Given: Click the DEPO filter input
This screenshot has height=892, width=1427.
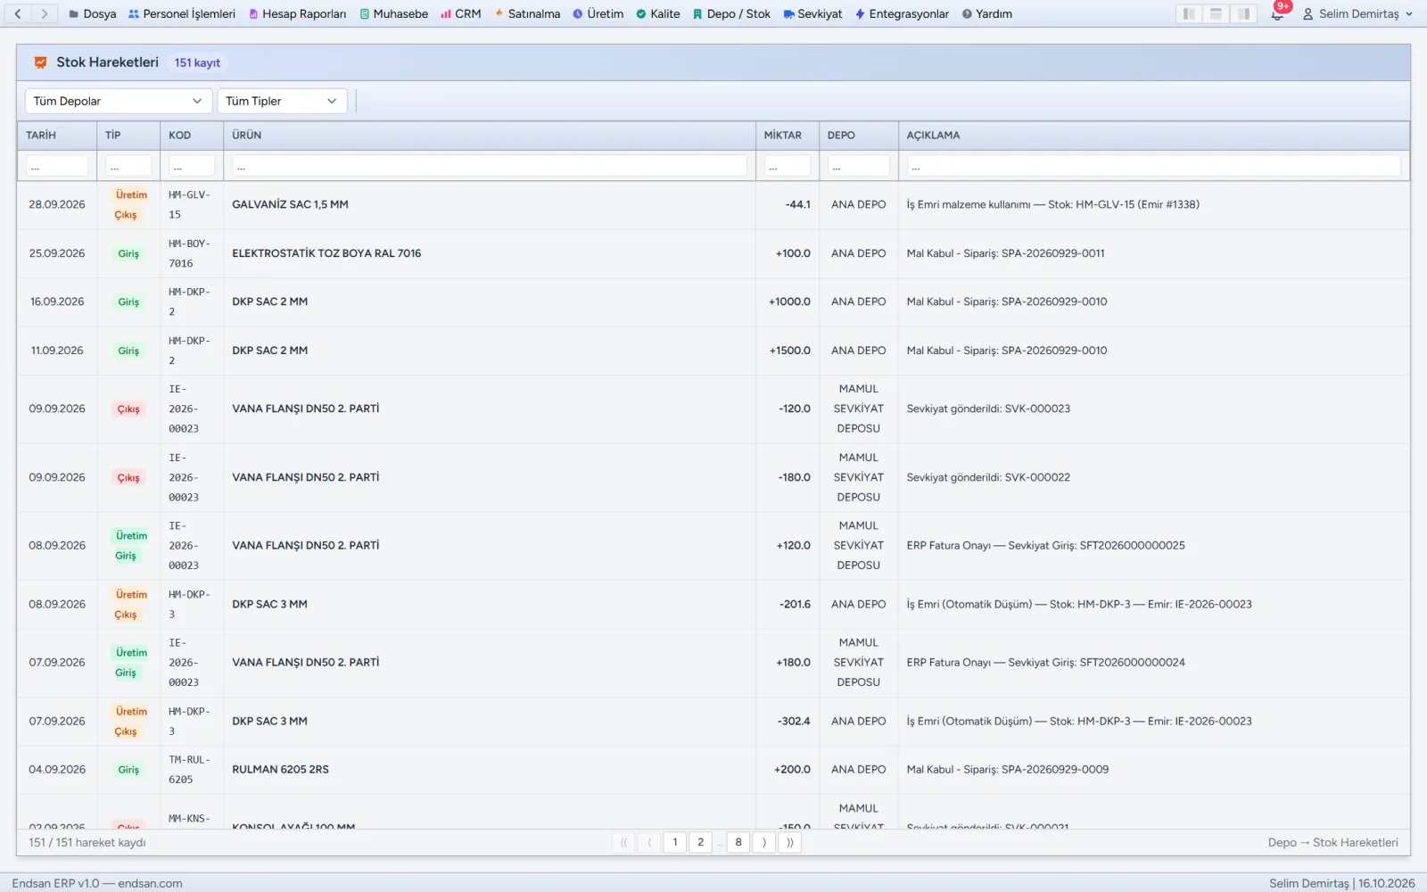Looking at the screenshot, I should coord(859,166).
